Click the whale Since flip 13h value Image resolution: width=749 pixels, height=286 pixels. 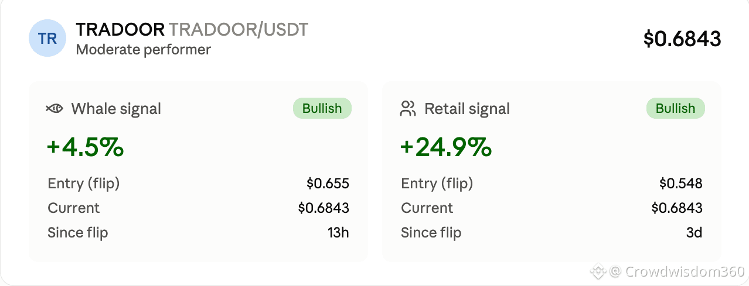[x=338, y=233]
